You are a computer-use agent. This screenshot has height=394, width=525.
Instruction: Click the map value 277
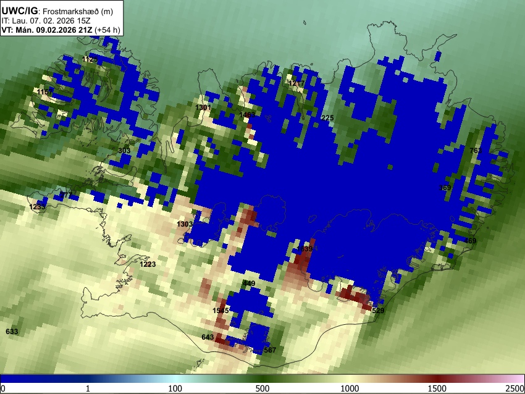pos(66,195)
